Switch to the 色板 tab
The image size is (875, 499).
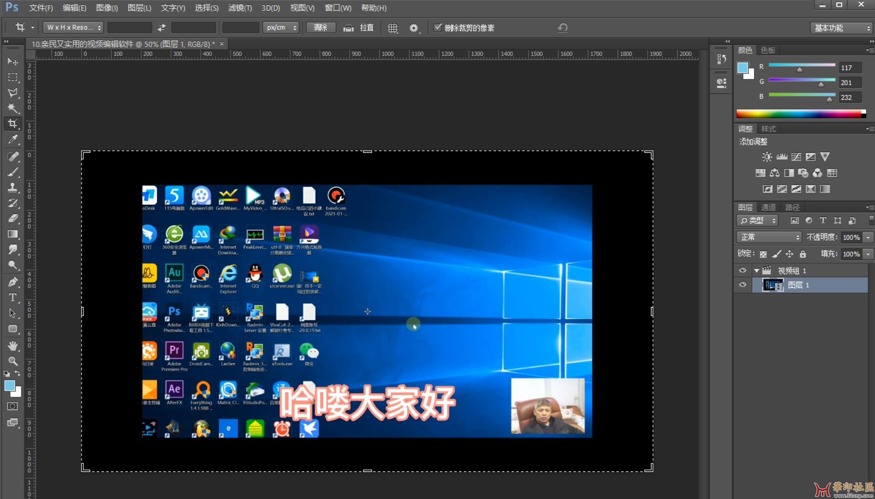tap(768, 50)
